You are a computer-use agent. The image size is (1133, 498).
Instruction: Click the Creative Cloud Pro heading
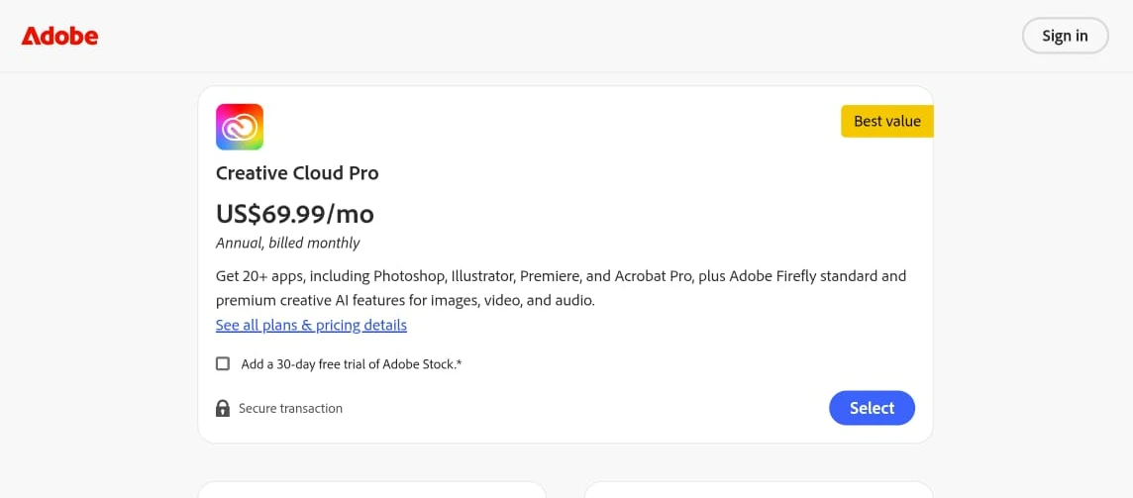pos(297,172)
